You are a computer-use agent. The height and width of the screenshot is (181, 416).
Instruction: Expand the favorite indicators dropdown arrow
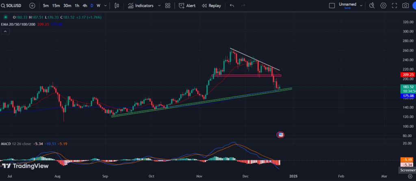[159, 6]
